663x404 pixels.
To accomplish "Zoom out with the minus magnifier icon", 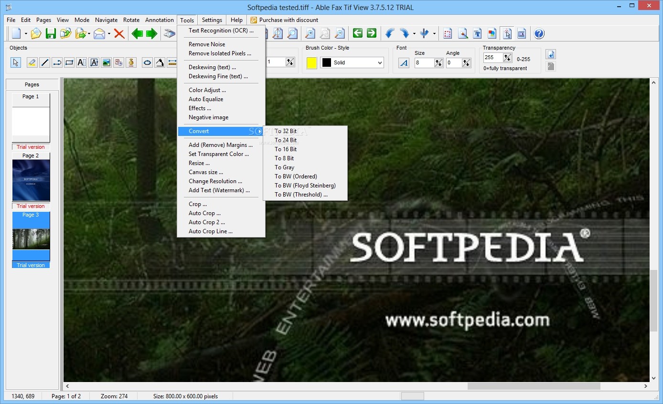I will click(x=340, y=33).
